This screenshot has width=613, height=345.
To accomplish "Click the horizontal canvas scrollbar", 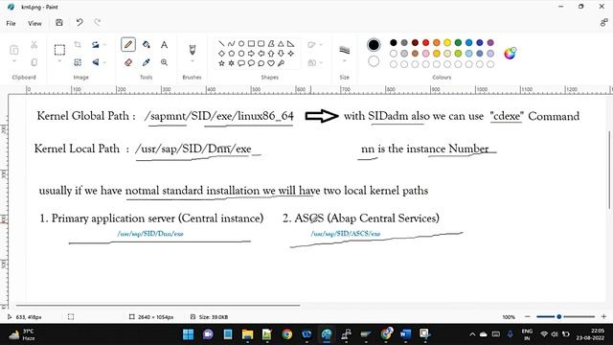I will tap(158, 305).
